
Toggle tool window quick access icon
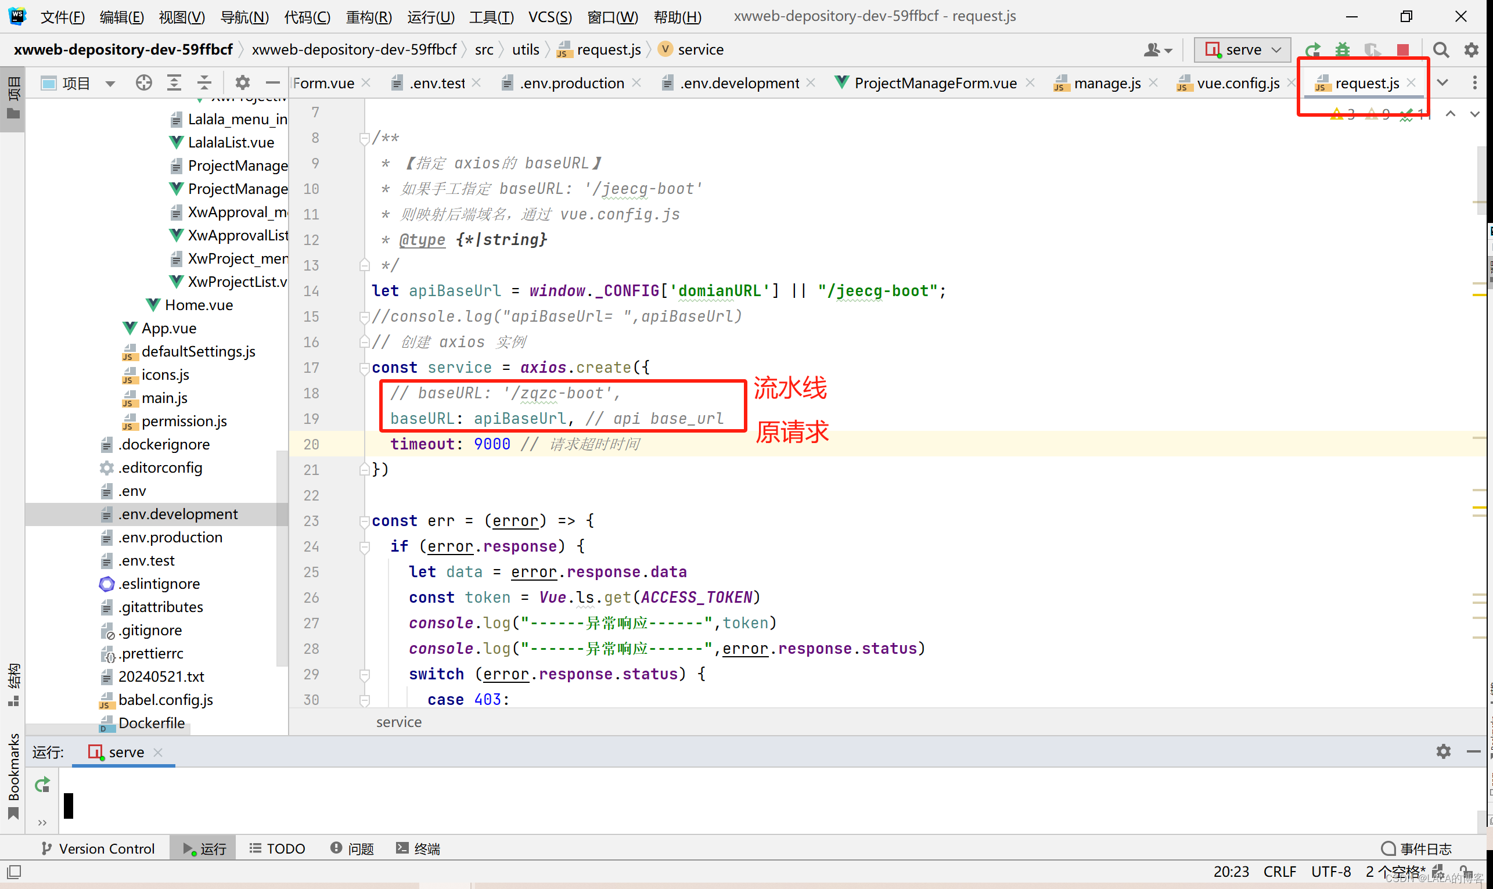point(14,872)
